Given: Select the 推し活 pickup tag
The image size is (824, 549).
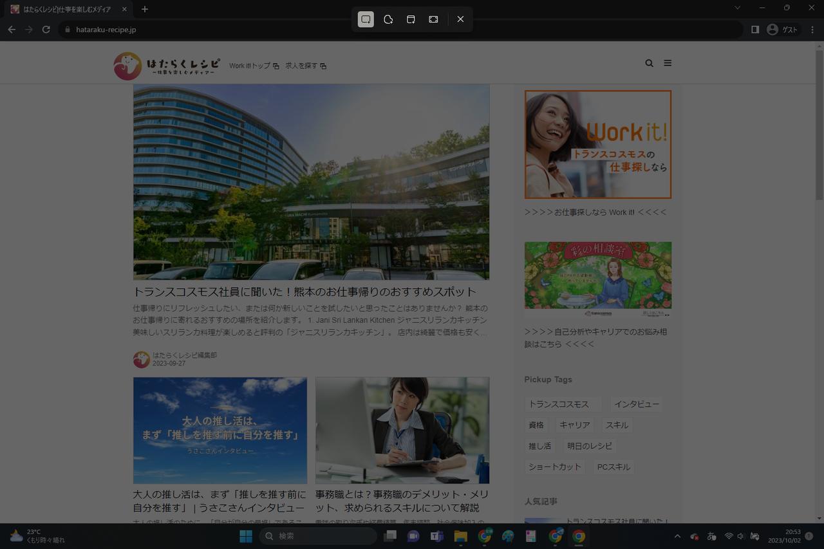Looking at the screenshot, I should point(539,445).
